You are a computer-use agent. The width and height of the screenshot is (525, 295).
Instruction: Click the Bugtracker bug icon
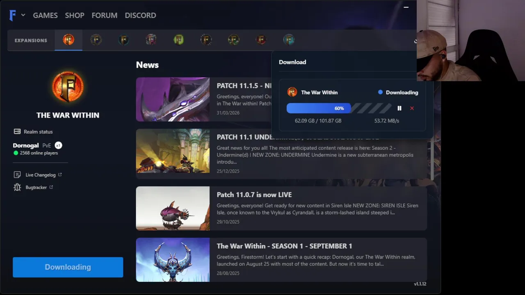click(17, 187)
